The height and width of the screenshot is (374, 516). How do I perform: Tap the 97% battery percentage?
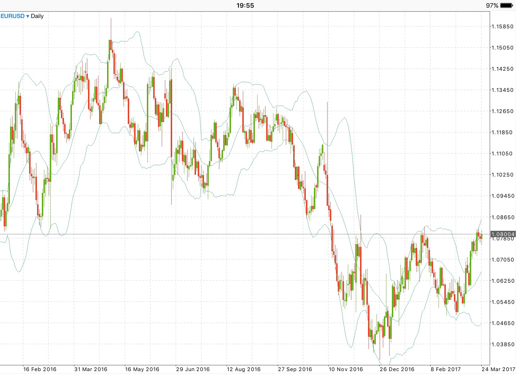point(492,6)
